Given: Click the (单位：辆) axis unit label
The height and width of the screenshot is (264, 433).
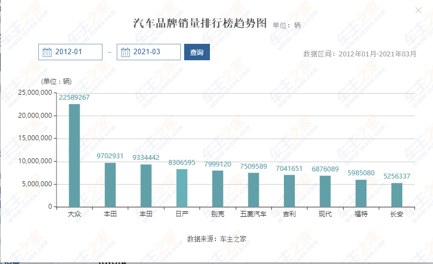Looking at the screenshot, I should (x=56, y=82).
